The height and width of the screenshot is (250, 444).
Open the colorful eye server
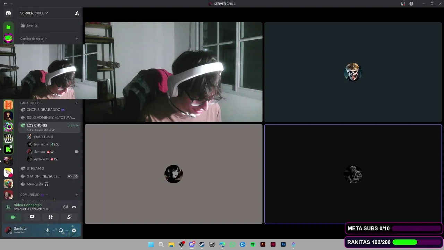click(x=8, y=127)
